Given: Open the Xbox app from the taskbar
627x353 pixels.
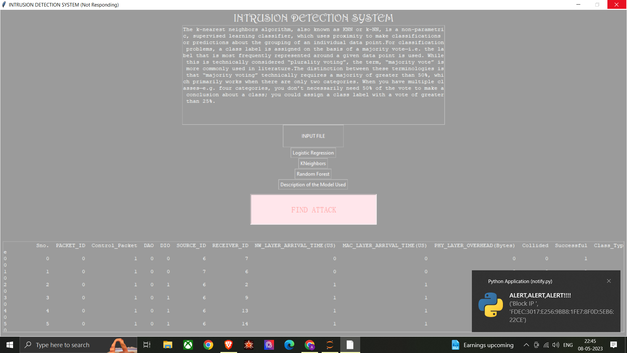Looking at the screenshot, I should pos(188,345).
